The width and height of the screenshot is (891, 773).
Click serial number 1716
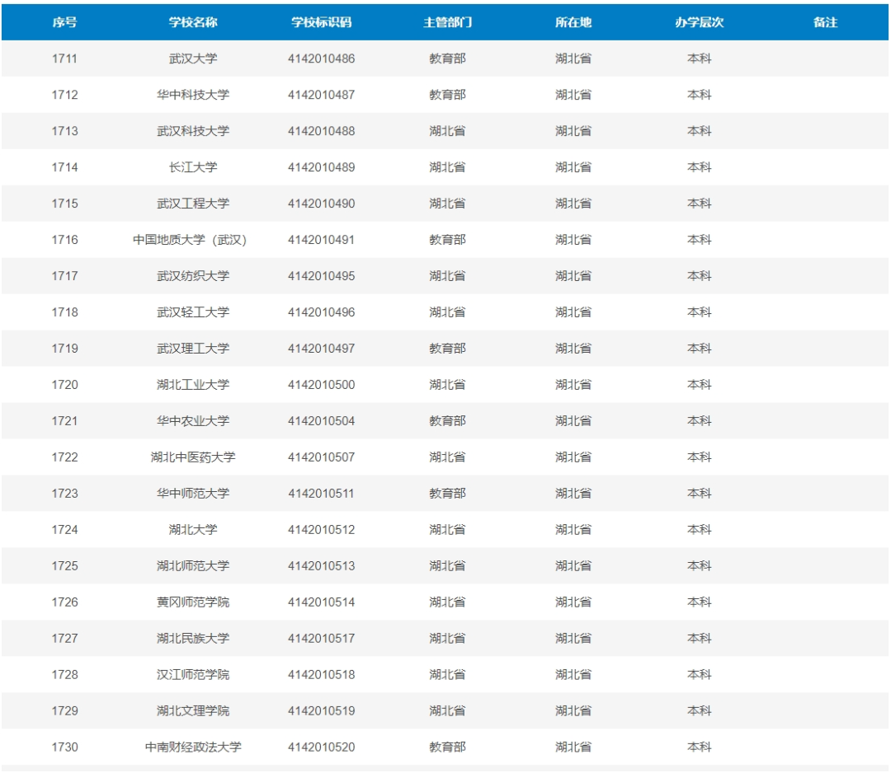[x=64, y=240]
